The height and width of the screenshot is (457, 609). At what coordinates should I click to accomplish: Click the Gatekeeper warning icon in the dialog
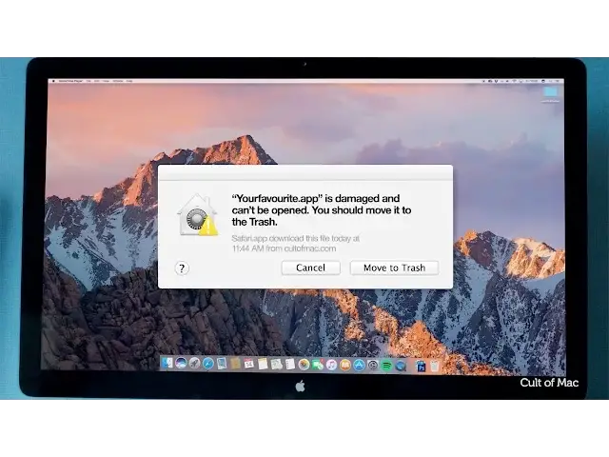coord(197,215)
